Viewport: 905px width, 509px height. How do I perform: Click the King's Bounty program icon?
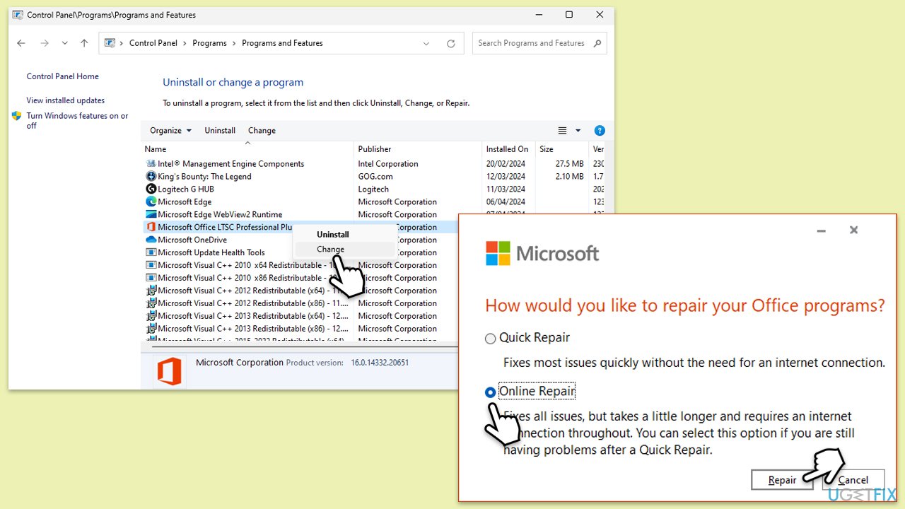point(151,176)
